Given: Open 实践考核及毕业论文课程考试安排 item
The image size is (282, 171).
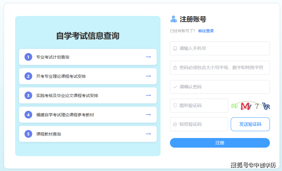Looking at the screenshot, I should coord(67,96).
